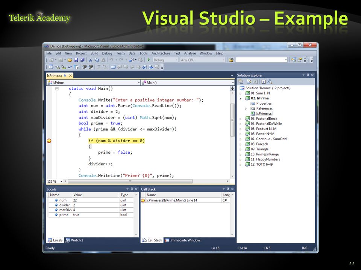Click the Decrease Indent icon

click(85, 67)
